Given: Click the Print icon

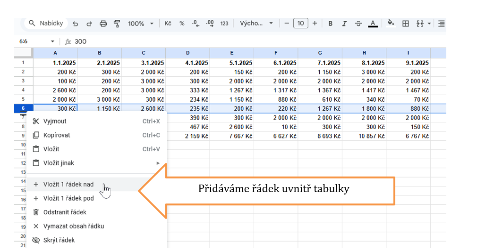Looking at the screenshot, I should click(103, 24).
